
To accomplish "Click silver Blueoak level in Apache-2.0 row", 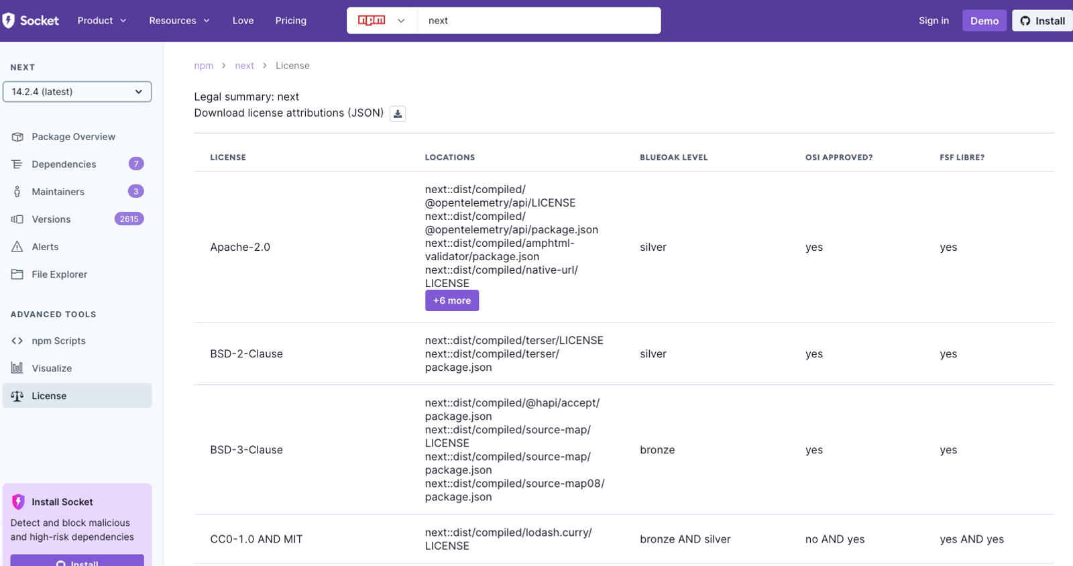I will point(653,247).
